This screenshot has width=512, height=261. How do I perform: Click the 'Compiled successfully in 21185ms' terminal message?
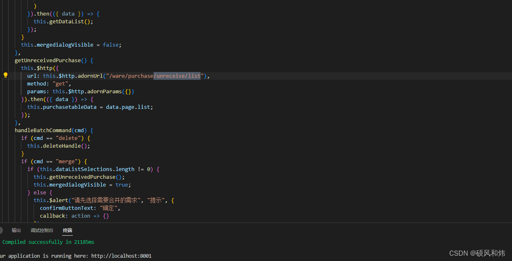[48, 242]
